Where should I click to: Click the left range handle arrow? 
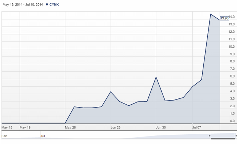(210, 135)
